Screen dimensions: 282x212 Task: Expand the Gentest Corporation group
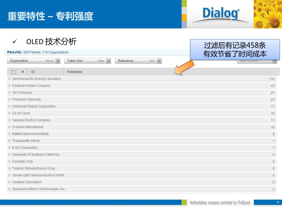tap(10, 182)
